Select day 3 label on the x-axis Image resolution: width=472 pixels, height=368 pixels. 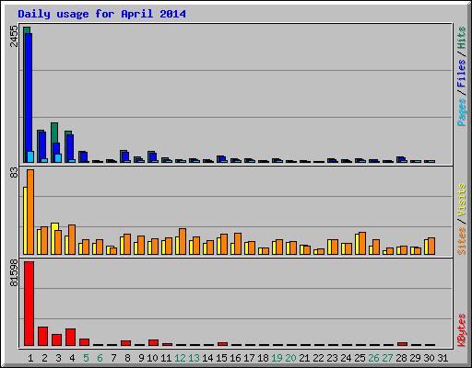click(x=58, y=358)
